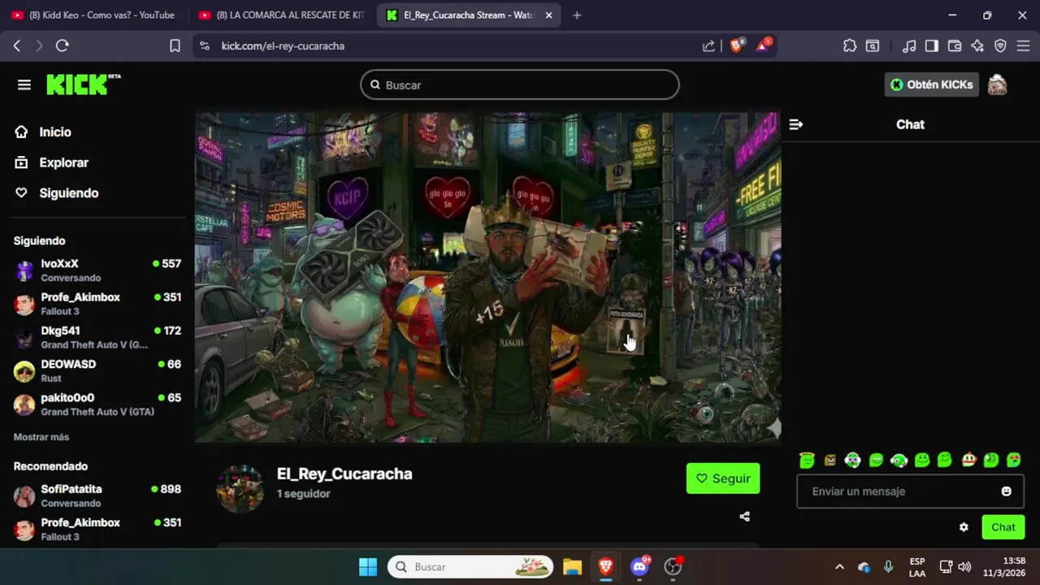Image resolution: width=1040 pixels, height=585 pixels.
Task: Open the Kick hamburger sidebar menu
Action: pyautogui.click(x=24, y=84)
